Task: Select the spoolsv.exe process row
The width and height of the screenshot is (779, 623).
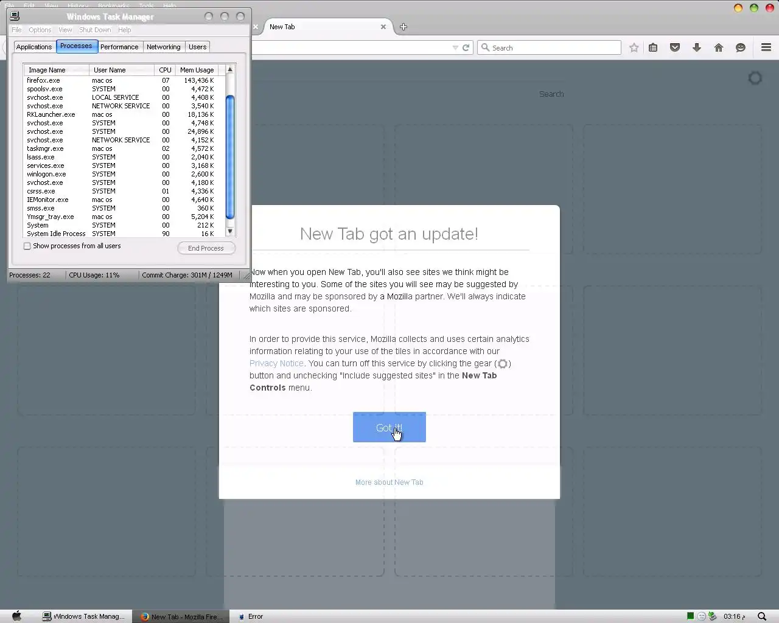Action: pos(121,89)
